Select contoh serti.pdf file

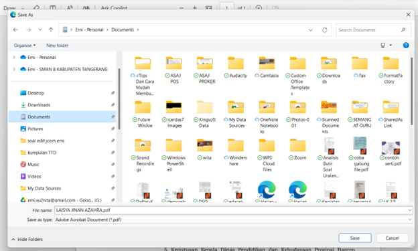(x=391, y=153)
